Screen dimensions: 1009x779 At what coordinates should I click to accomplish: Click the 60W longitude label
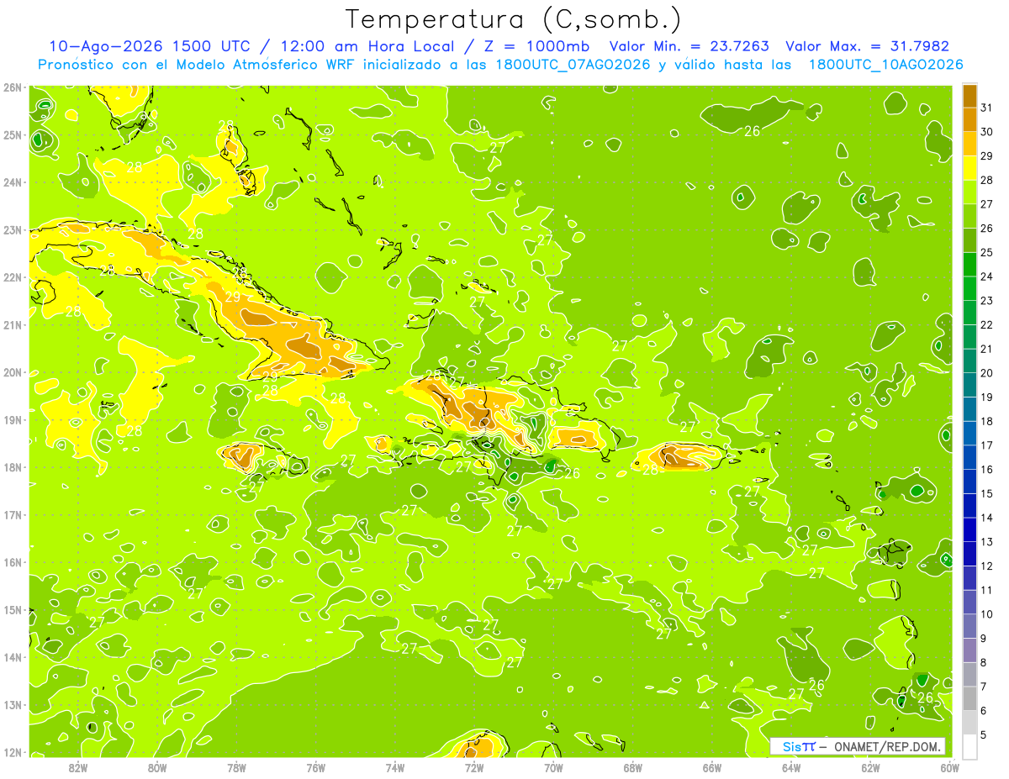pos(950,767)
